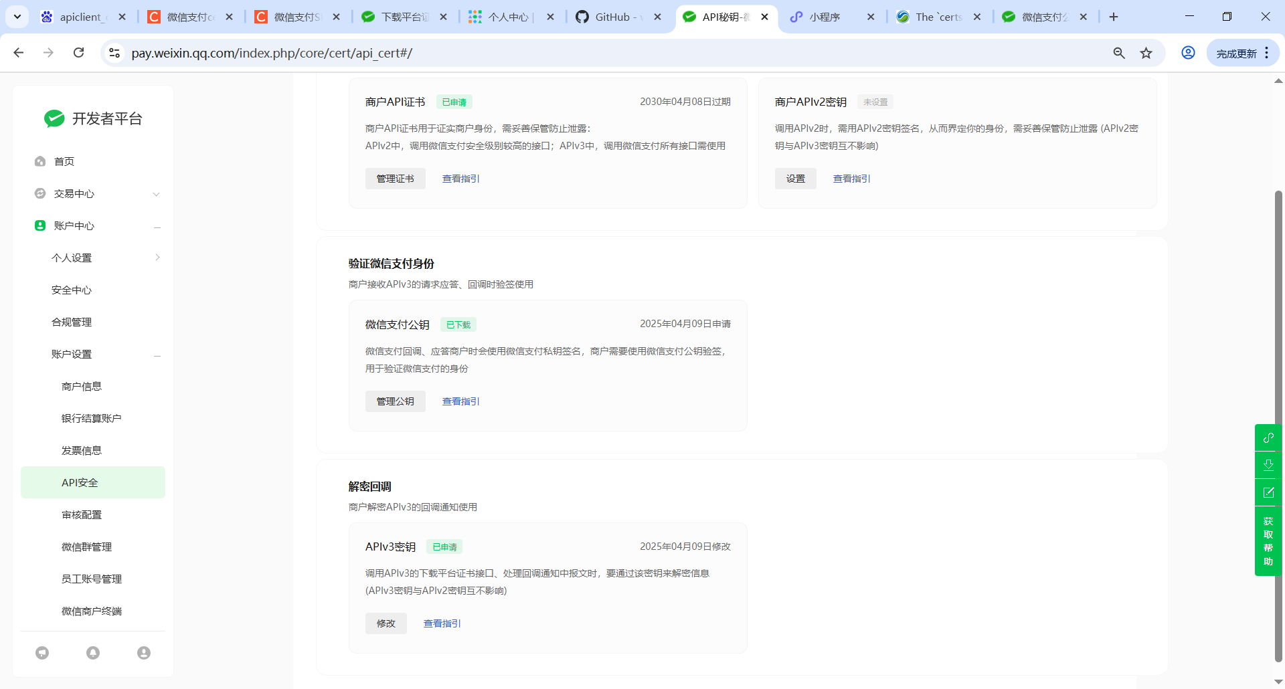This screenshot has height=689, width=1285.
Task: Open 合规管理 in the sidebar
Action: click(x=72, y=322)
